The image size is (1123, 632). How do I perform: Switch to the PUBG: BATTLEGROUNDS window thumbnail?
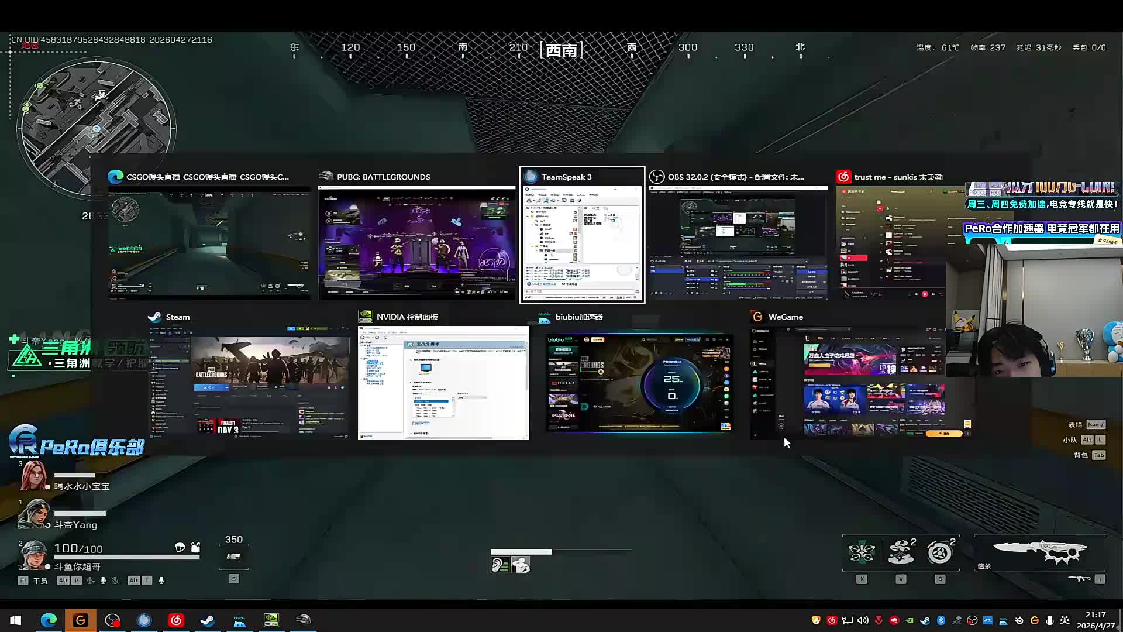click(x=416, y=243)
